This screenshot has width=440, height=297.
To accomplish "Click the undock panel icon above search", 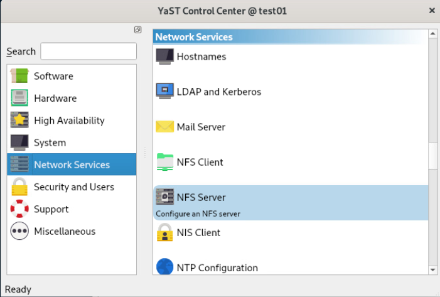I will coord(138,30).
